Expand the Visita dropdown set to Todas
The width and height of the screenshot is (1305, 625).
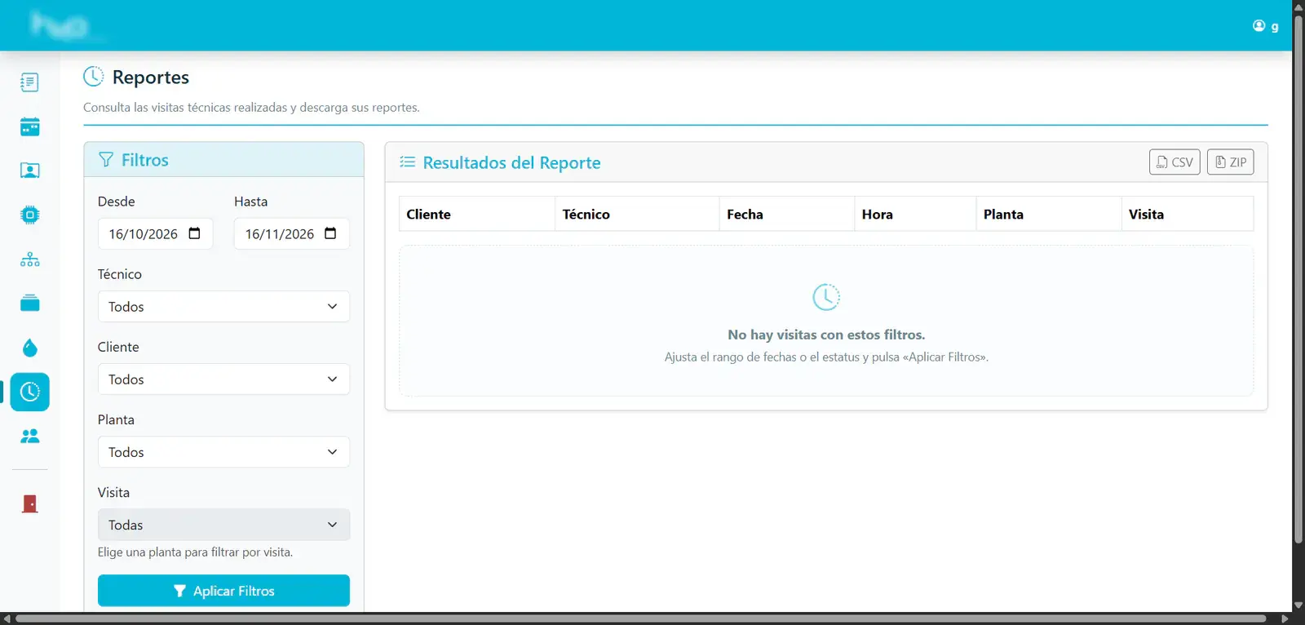tap(223, 525)
